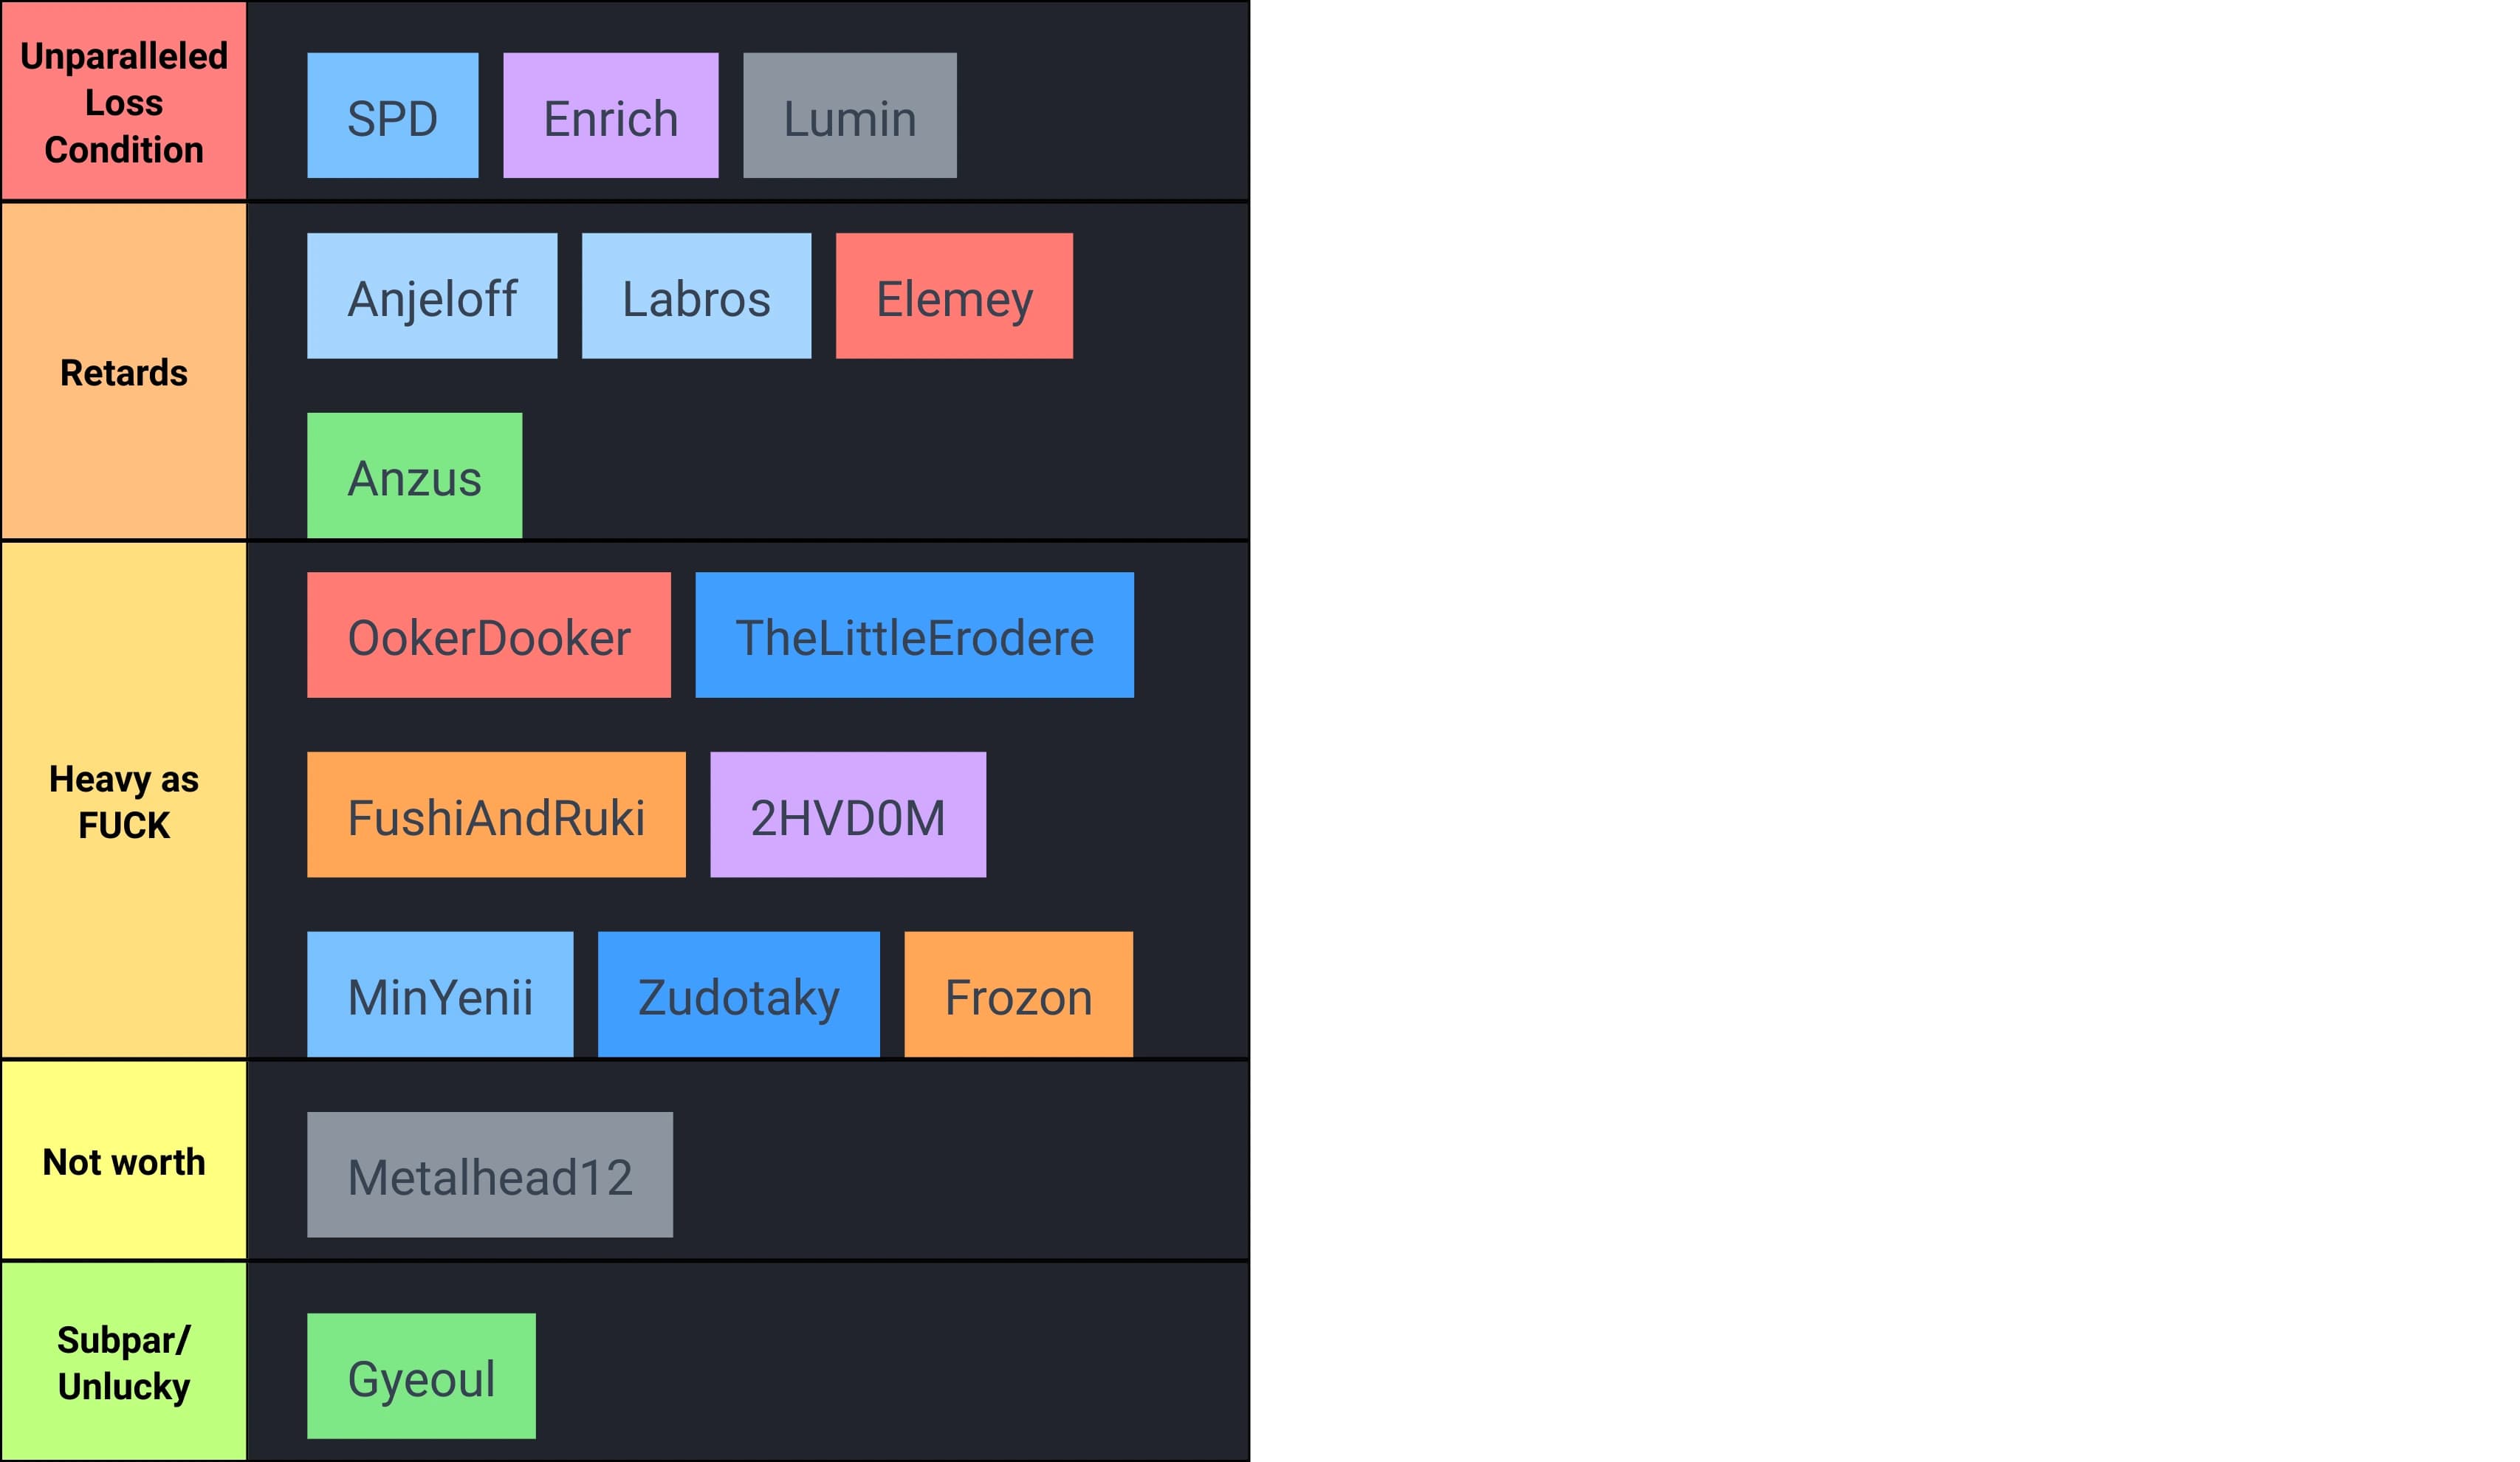Screen dimensions: 2520x1462
Task: Select the Anjeloff tile
Action: pos(432,296)
